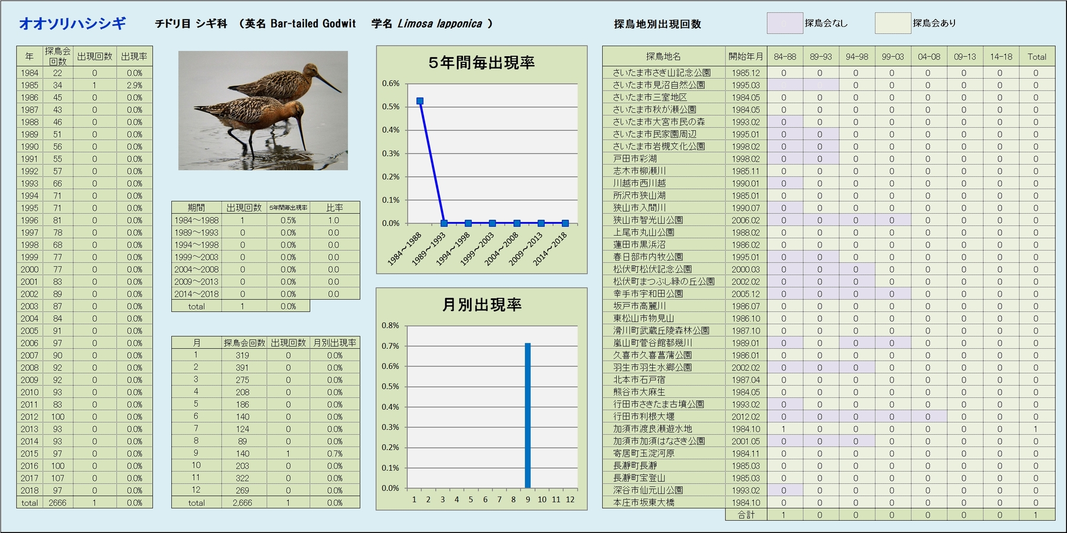The image size is (1067, 533).
Task: Select the cell 寄居町玉淀河原
Action: tap(663, 454)
